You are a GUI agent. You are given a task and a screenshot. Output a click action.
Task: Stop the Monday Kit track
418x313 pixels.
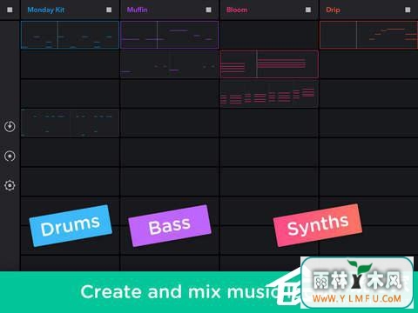109,10
